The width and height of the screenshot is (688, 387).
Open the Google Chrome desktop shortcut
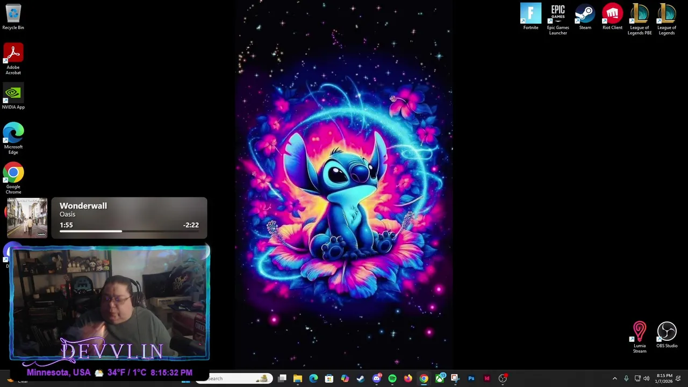tap(13, 178)
